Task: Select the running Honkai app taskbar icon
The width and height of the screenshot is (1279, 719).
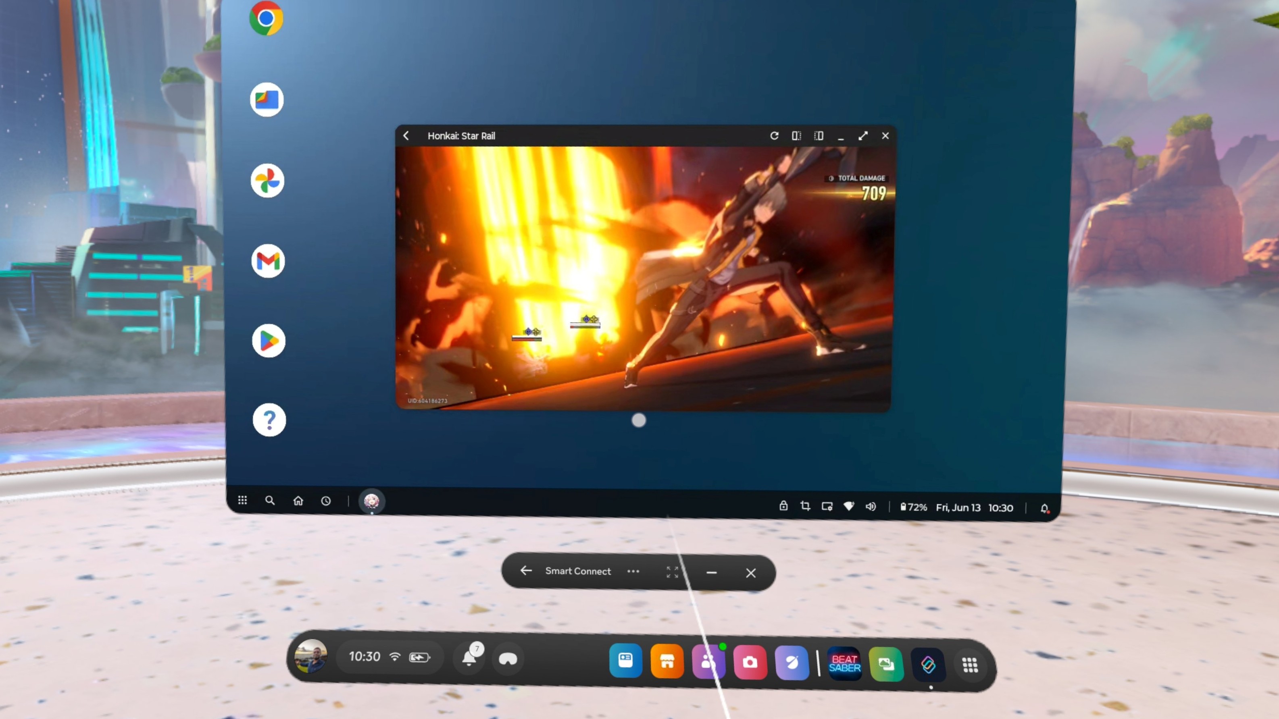Action: 371,502
